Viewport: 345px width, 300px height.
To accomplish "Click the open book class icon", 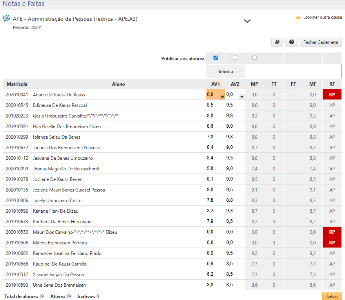I will point(6,18).
